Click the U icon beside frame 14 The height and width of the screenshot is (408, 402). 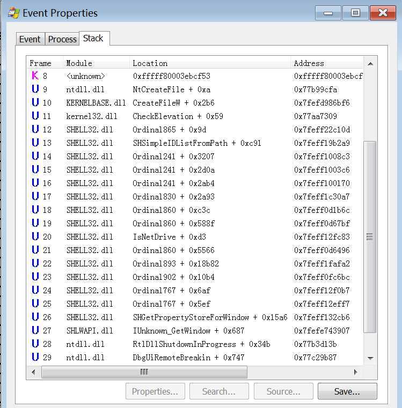35,156
